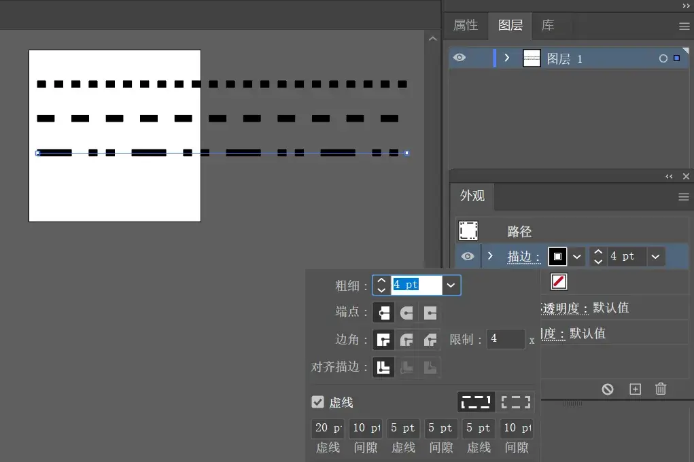This screenshot has height=462, width=694.
Task: Expand 图层 1 sublayers
Action: tap(507, 58)
